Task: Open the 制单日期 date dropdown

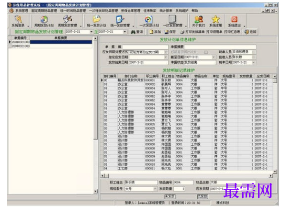Action: click(x=254, y=62)
